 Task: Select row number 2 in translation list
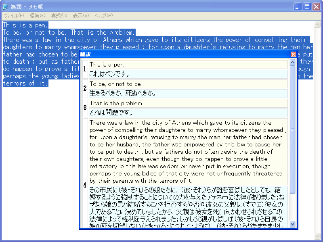[x=85, y=88]
